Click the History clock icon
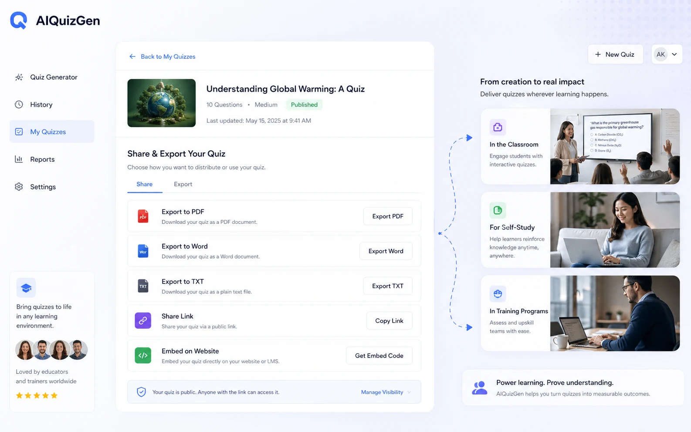This screenshot has width=691, height=432. click(x=19, y=105)
